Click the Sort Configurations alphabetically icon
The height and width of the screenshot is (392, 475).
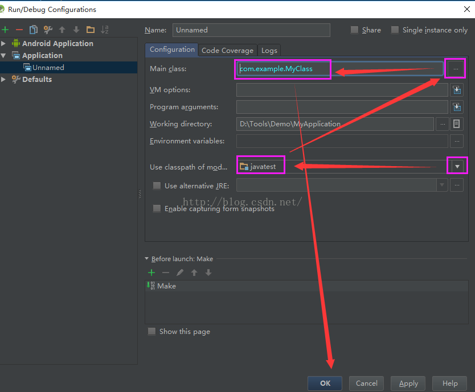(105, 30)
